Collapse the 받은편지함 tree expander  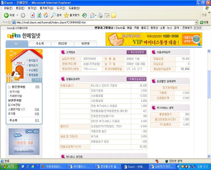coord(9,87)
